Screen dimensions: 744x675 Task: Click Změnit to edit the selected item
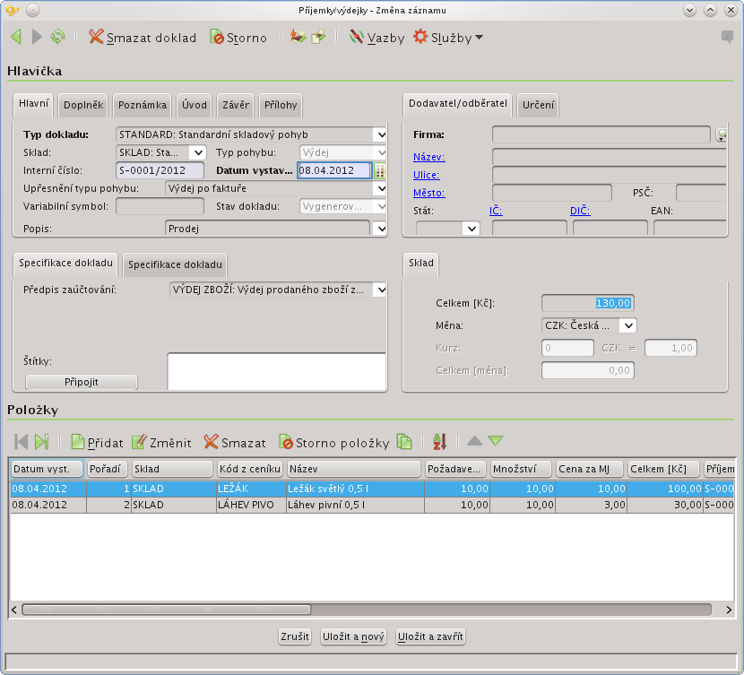(161, 443)
